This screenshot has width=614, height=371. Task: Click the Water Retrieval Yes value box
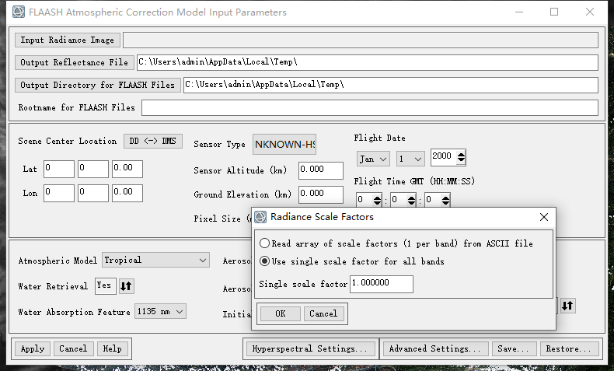click(x=106, y=286)
